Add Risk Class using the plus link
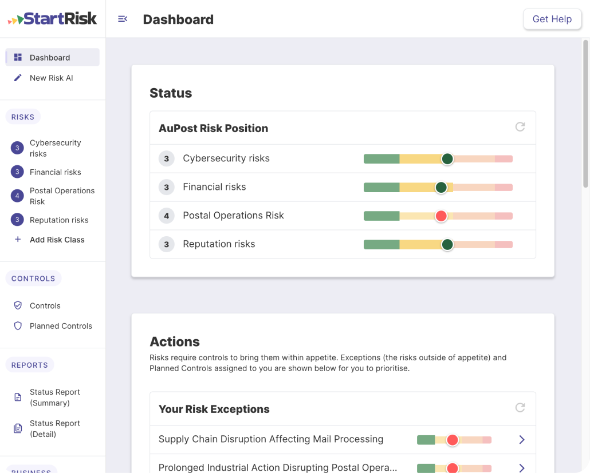590x473 pixels. [x=57, y=239]
